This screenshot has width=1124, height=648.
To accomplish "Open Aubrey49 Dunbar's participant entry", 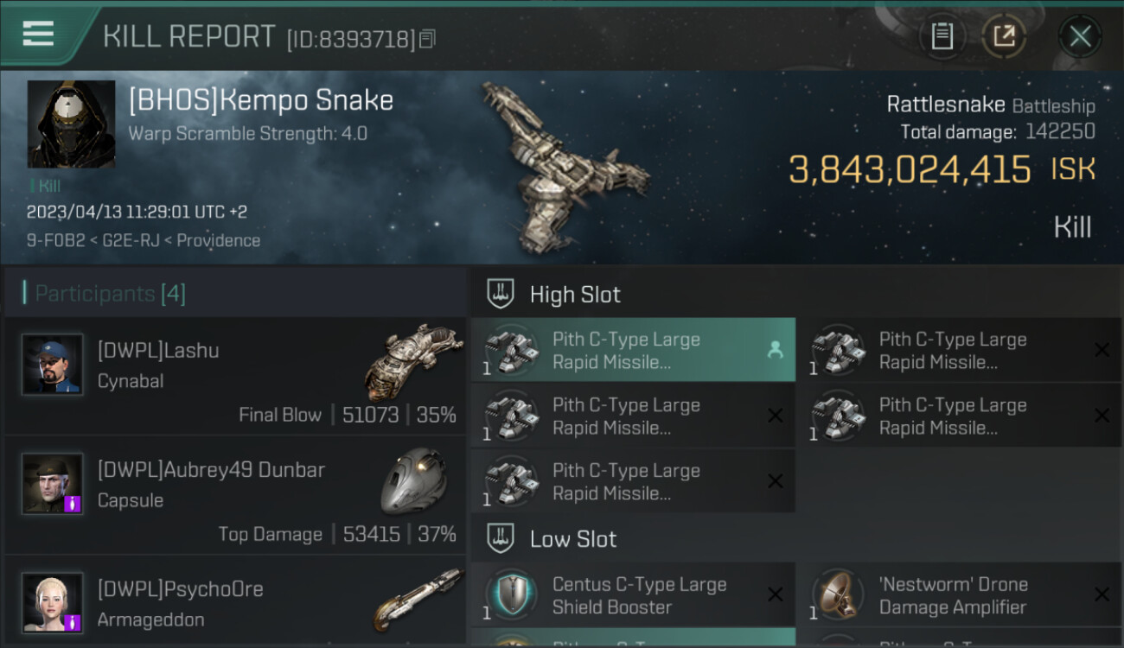I will 235,495.
